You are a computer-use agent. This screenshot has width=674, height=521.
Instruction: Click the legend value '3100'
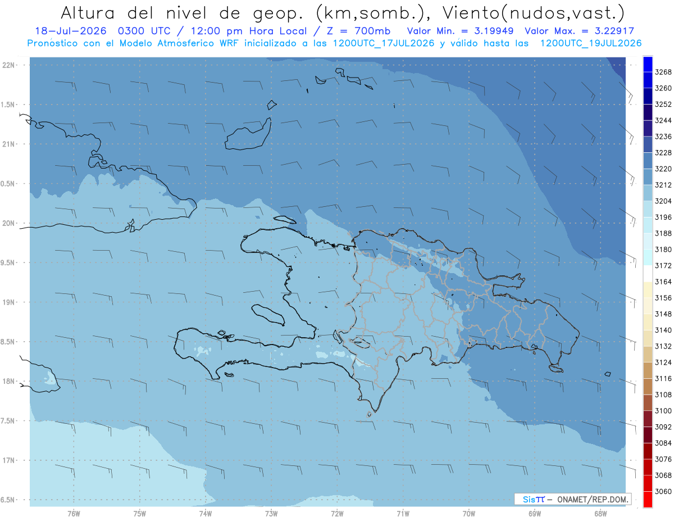tap(663, 411)
